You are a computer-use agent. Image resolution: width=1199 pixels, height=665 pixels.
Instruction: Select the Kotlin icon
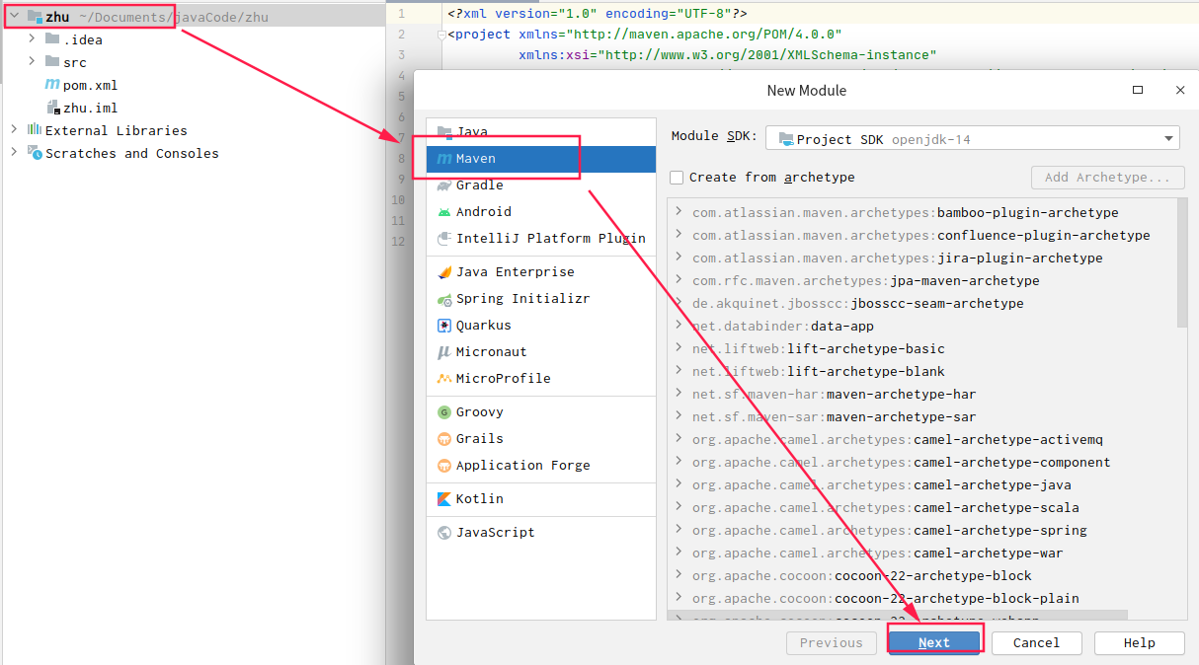[x=444, y=499]
